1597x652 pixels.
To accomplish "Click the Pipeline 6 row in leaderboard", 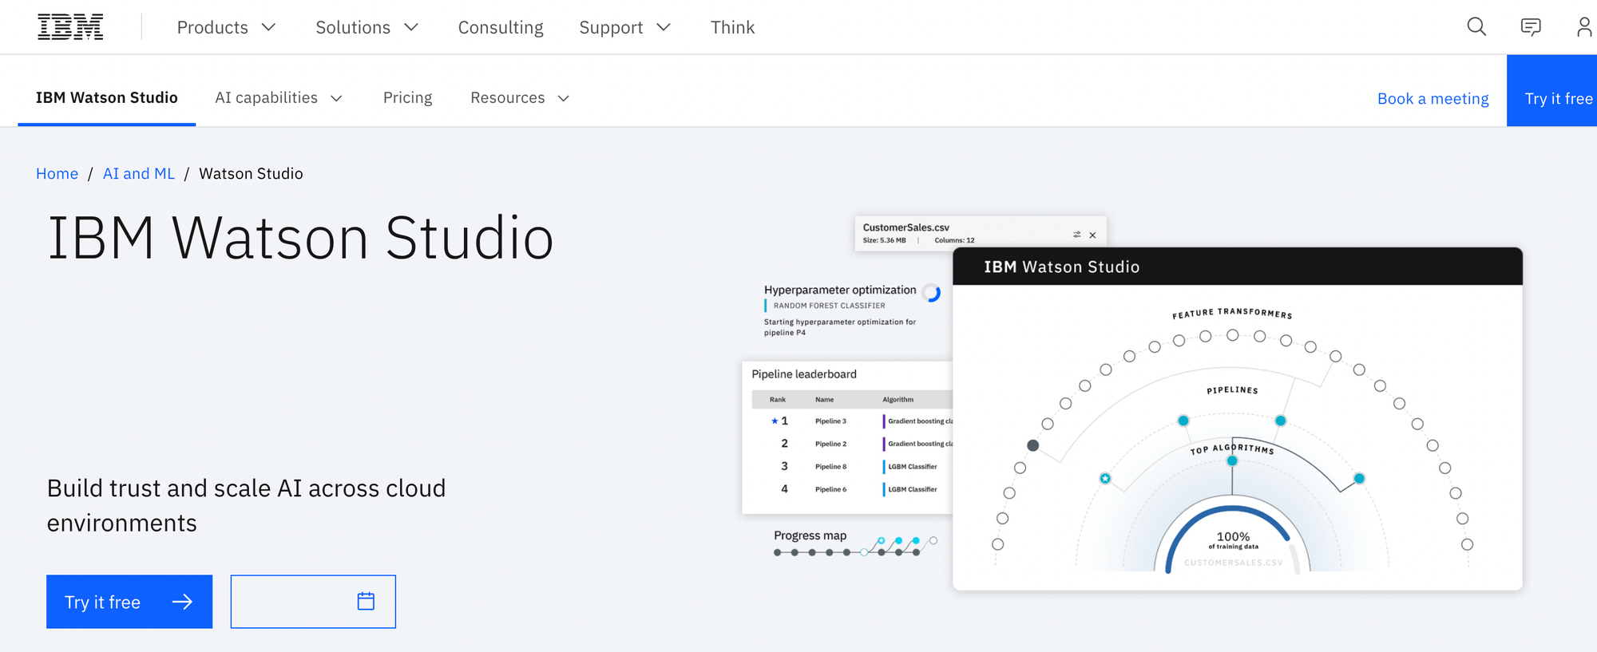I will click(852, 489).
